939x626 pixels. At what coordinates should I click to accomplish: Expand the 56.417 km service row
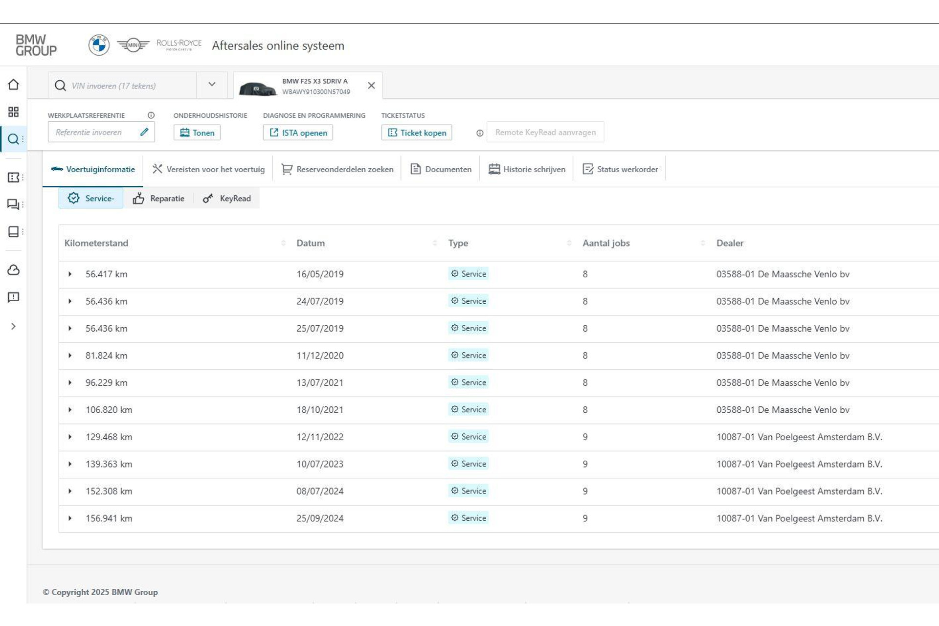click(x=70, y=274)
